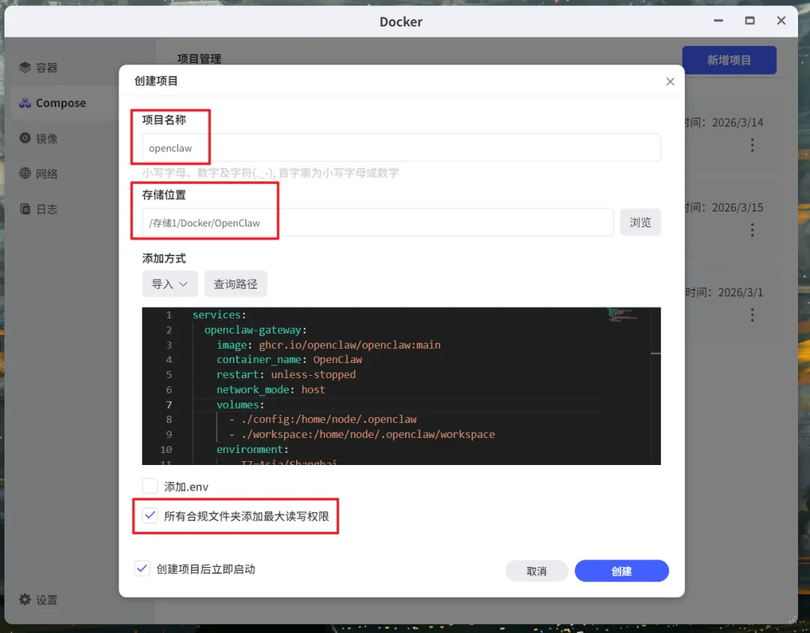Click the 新增项目 button
810x633 pixels.
729,60
